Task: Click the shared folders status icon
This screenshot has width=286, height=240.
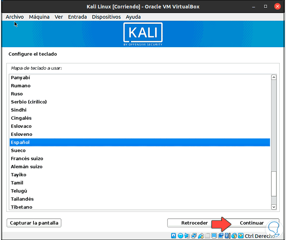Action: pos(207,236)
